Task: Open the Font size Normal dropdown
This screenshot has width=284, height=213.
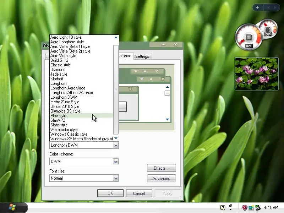Action: [x=116, y=178]
